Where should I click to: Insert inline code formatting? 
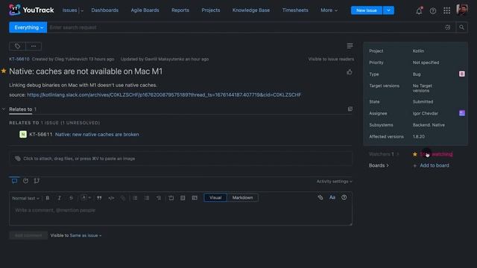click(x=111, y=198)
